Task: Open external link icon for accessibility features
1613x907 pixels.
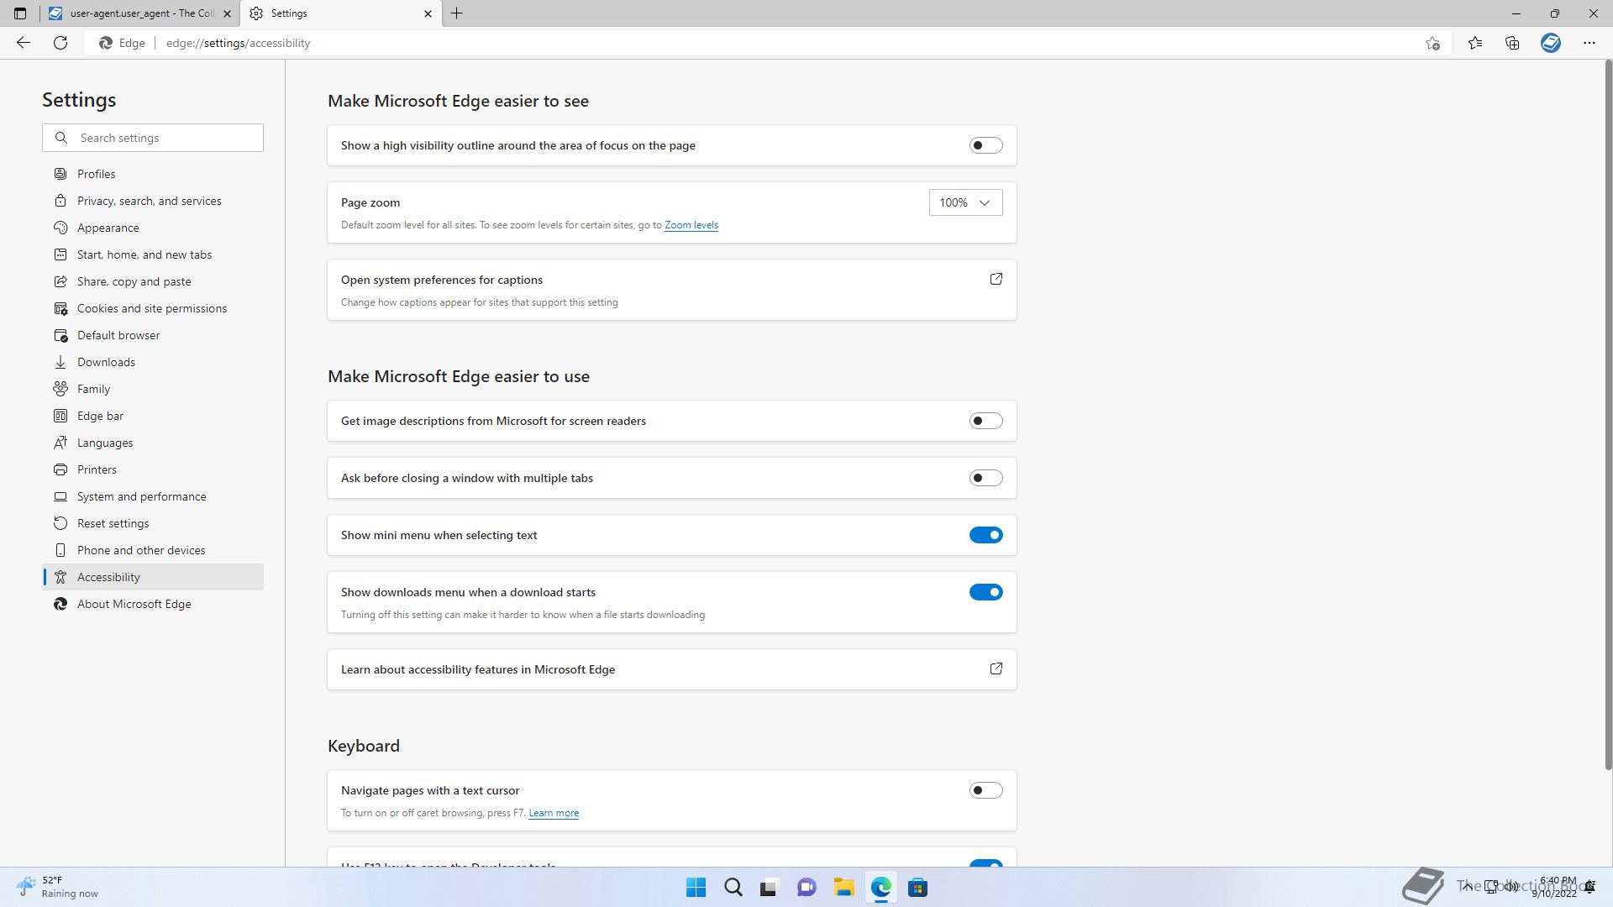Action: point(996,668)
